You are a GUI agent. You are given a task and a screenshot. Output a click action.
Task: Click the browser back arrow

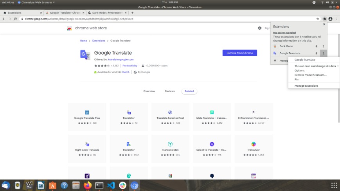pyautogui.click(x=4, y=19)
